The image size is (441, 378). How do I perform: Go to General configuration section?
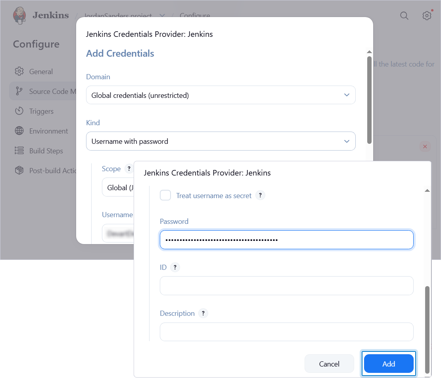(43, 71)
